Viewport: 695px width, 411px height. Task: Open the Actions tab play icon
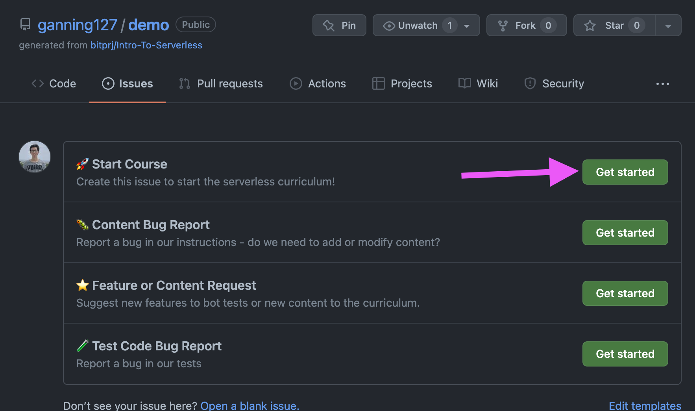point(296,83)
